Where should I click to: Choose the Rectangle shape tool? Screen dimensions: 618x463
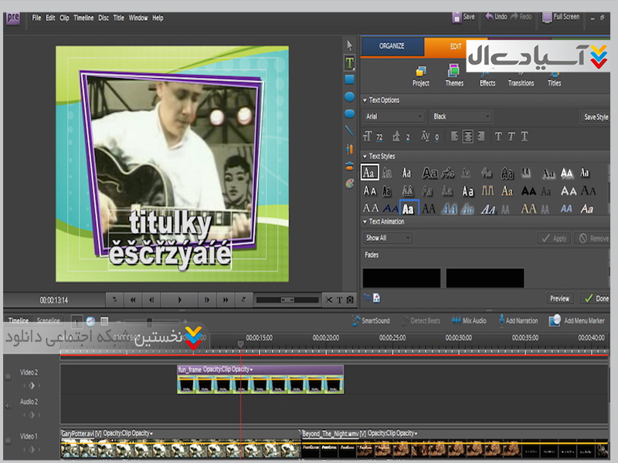coord(349,79)
